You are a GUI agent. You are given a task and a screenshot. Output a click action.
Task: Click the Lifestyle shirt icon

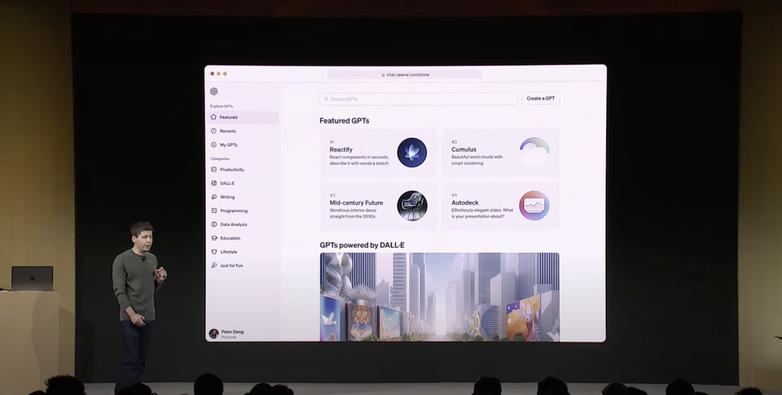pos(214,252)
